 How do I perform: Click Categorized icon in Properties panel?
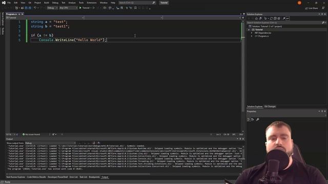coord(249,119)
